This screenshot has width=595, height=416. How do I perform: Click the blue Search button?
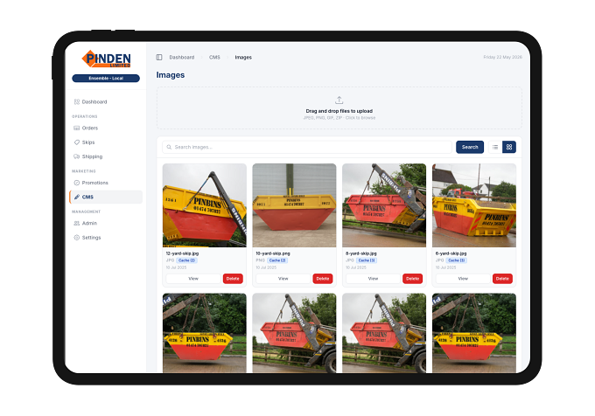[470, 147]
